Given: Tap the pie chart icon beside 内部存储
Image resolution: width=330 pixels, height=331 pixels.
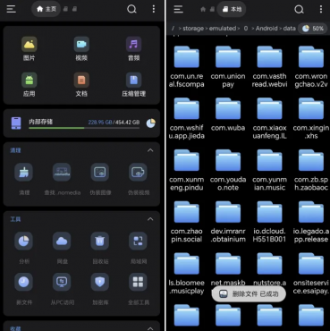Looking at the screenshot, I should pos(151,123).
